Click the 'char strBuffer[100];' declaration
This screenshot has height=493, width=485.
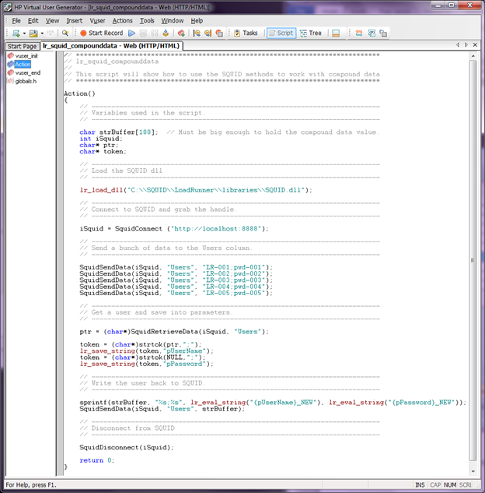[119, 132]
